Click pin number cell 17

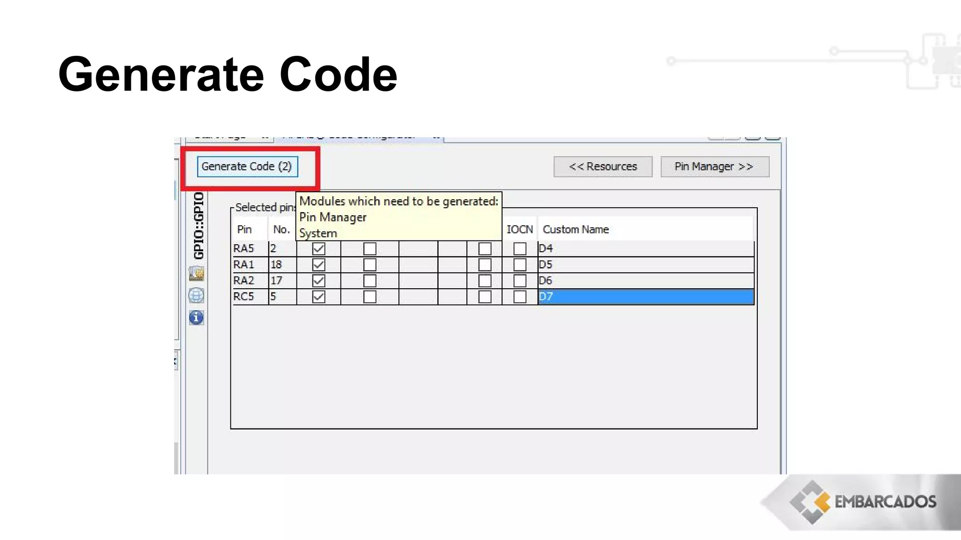[x=282, y=281]
